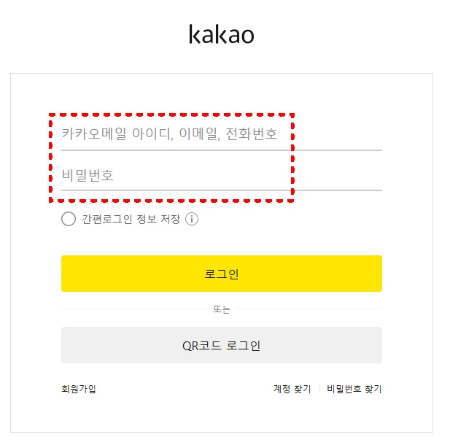Click the 또는 divider text
Screen dimensions: 450x437
point(221,309)
